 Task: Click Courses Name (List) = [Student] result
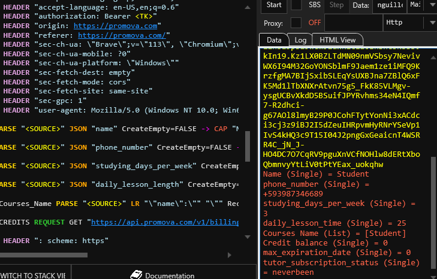[334, 233]
